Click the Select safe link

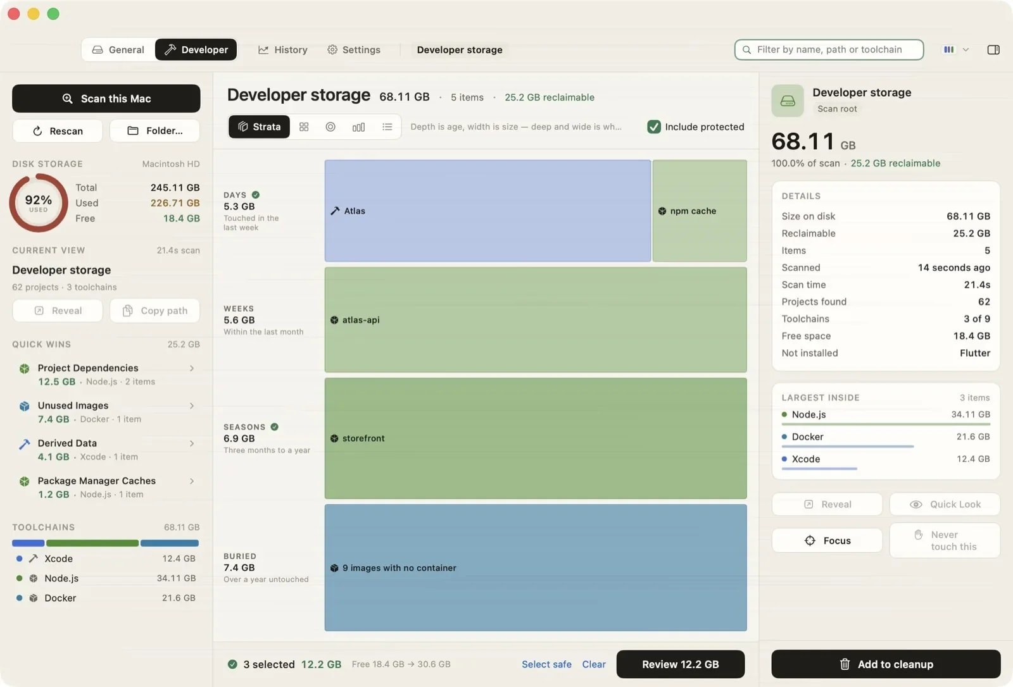pos(546,664)
